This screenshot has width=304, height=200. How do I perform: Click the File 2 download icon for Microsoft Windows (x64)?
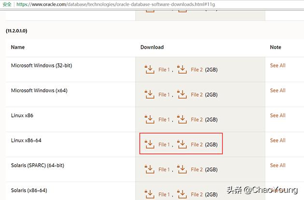[182, 94]
